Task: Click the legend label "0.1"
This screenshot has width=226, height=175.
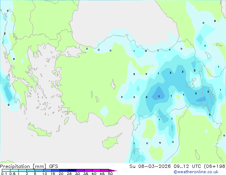Action: point(4,174)
